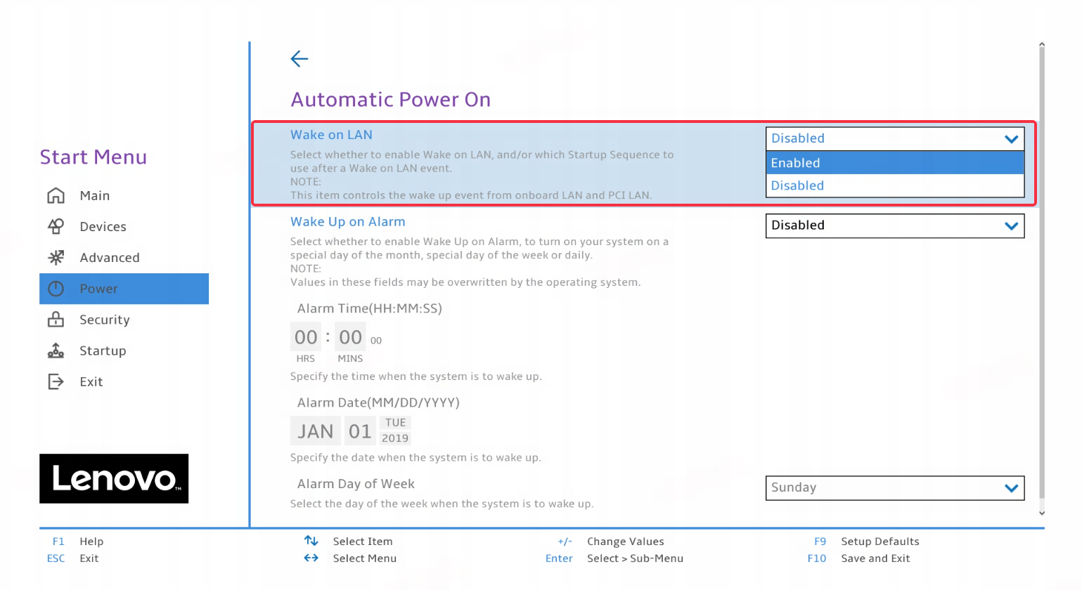Click the Devices icon in sidebar
The height and width of the screenshot is (590, 1082).
(56, 226)
